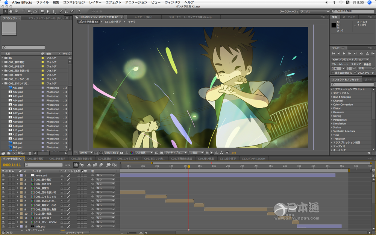
Task: Collapse the C06_まぶしい光... folder
Action: tap(3, 83)
